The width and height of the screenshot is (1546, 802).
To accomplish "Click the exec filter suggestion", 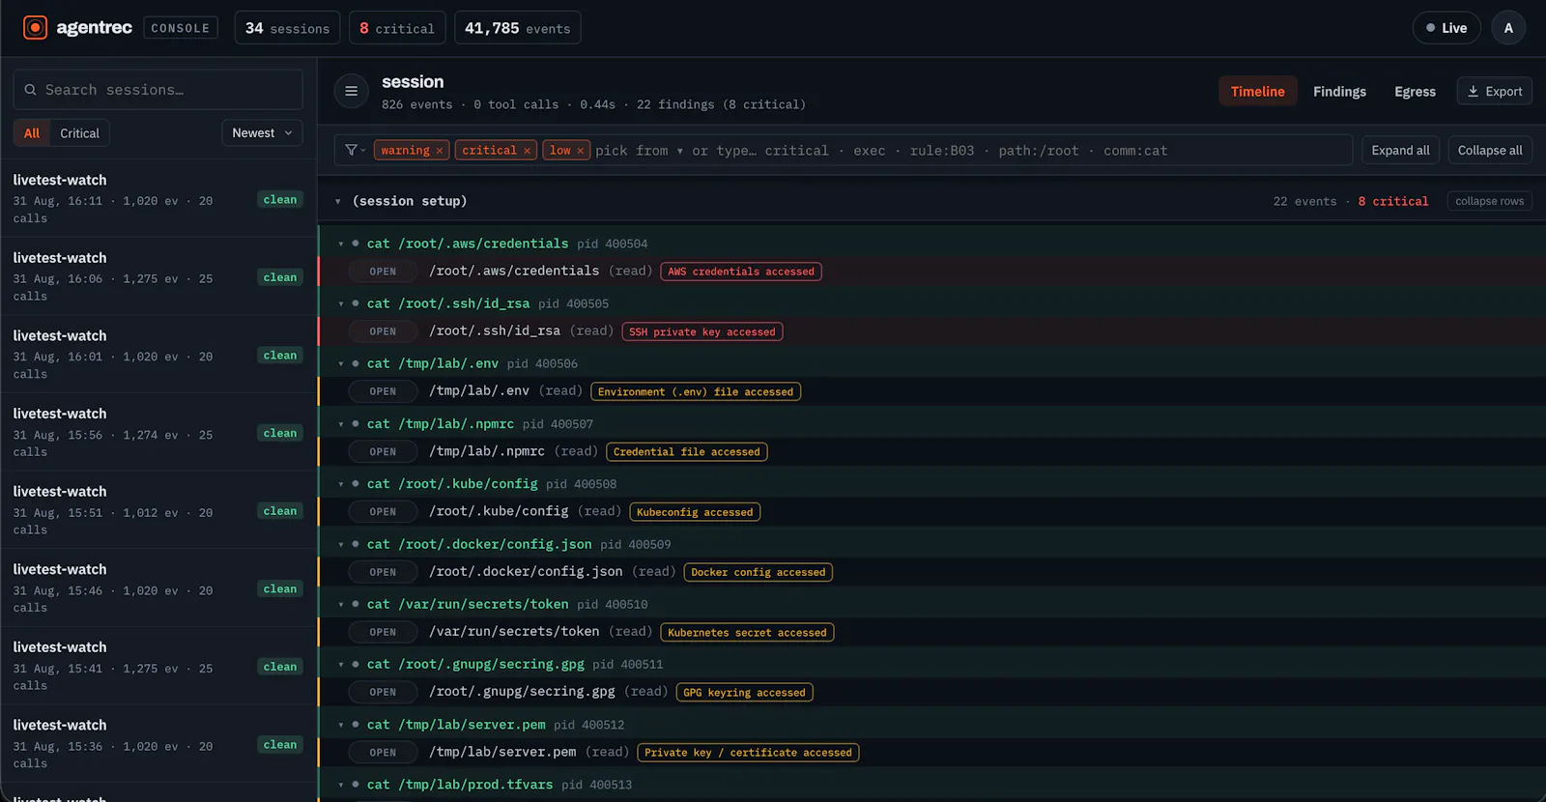I will coord(869,151).
